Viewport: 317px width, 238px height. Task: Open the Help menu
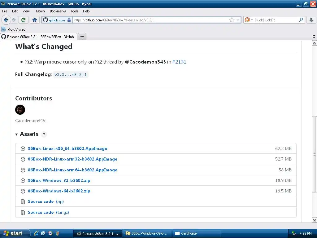pos(86,11)
